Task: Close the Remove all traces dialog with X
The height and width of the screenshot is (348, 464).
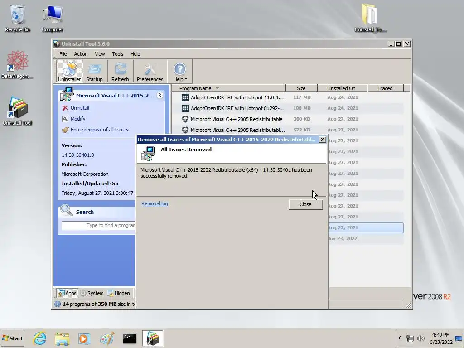Action: 323,140
